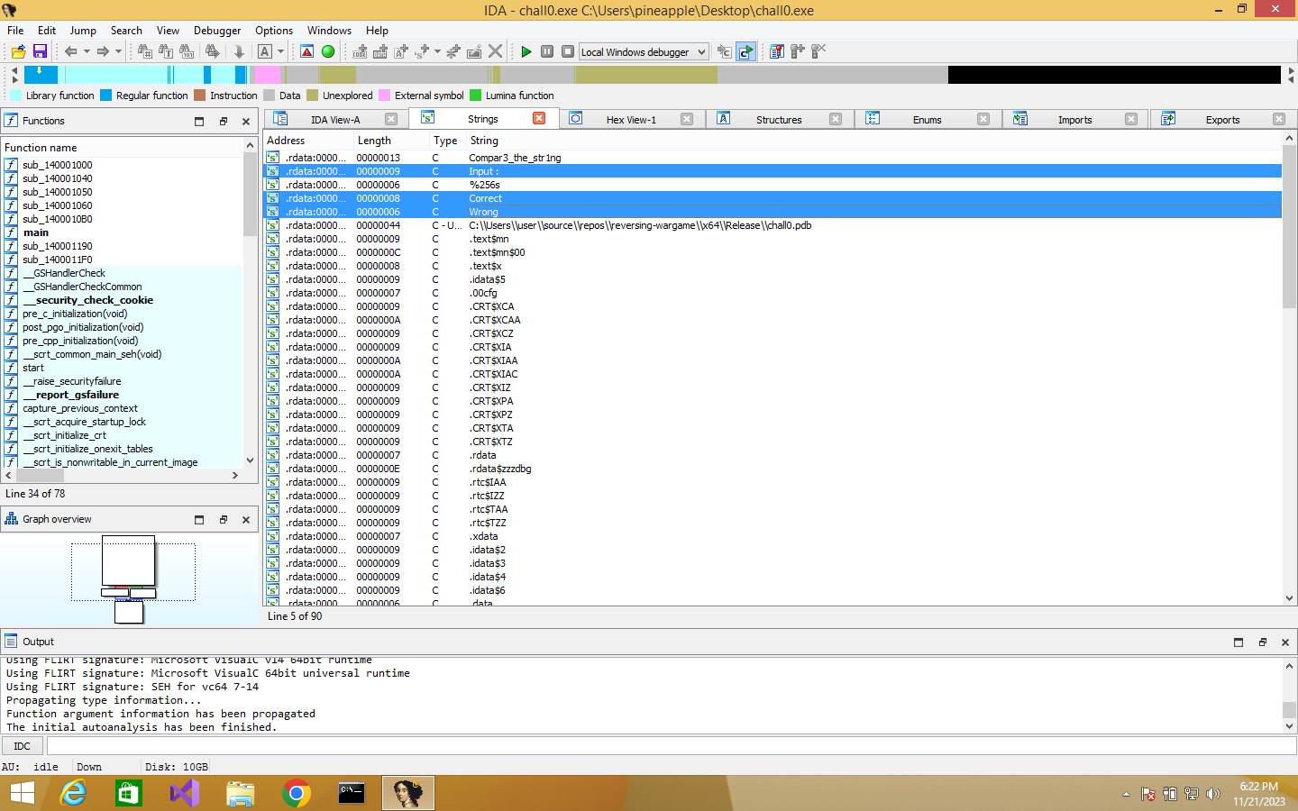This screenshot has height=811, width=1298.
Task: Click the Compar3_the_str1ng string row
Action: pyautogui.click(x=772, y=158)
